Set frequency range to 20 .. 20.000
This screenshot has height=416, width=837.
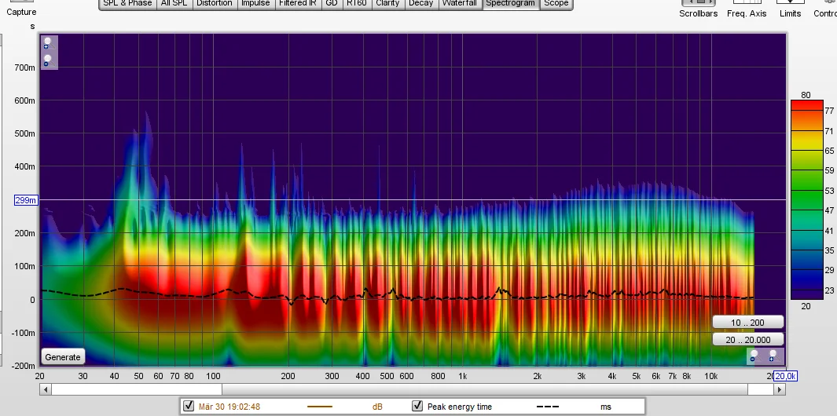pyautogui.click(x=748, y=340)
